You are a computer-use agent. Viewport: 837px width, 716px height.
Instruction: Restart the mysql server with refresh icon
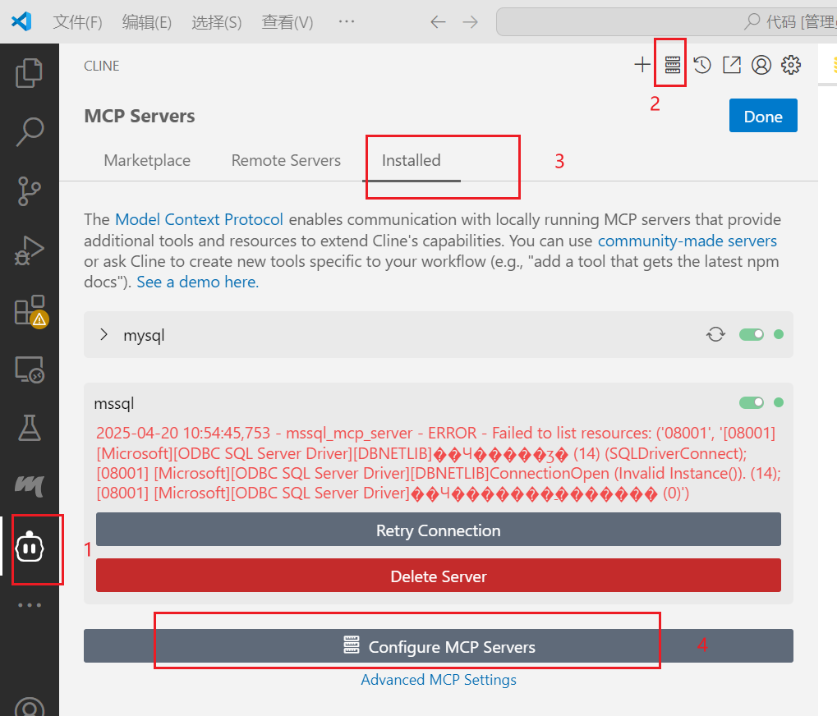[715, 334]
